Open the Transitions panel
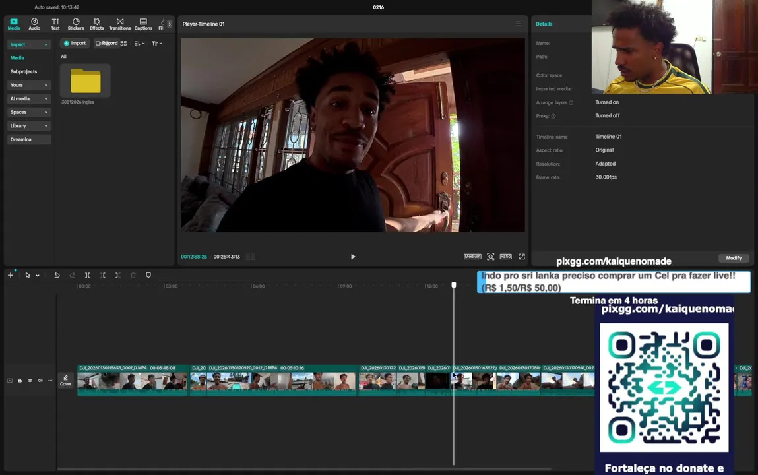The width and height of the screenshot is (758, 475). coord(120,24)
